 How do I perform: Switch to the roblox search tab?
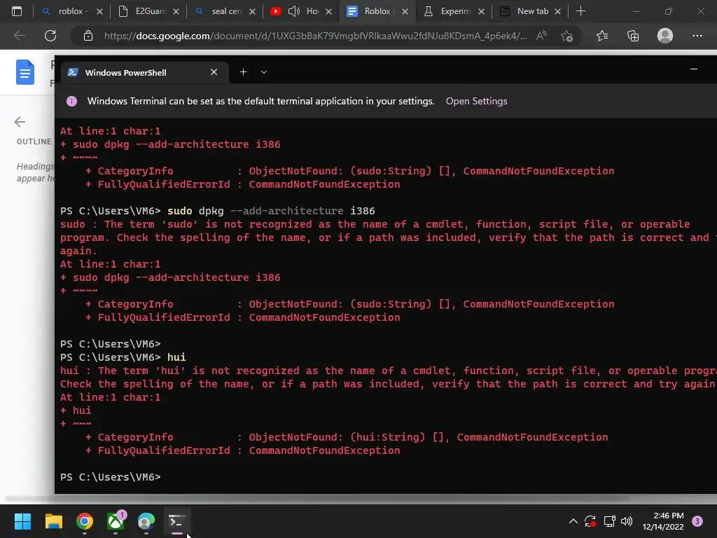(x=71, y=11)
